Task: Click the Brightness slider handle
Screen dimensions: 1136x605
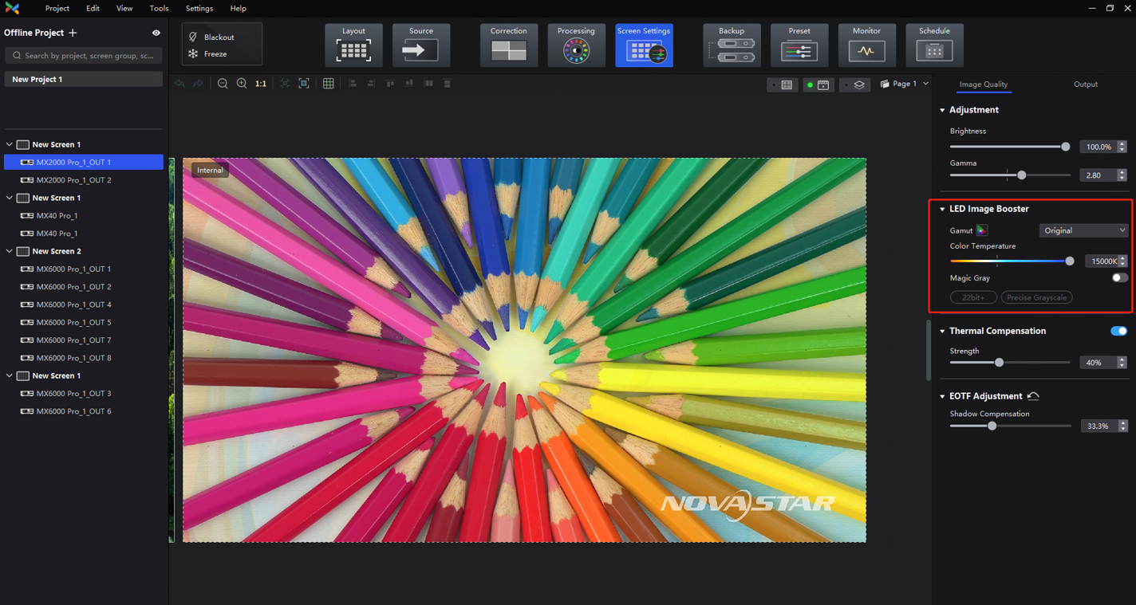Action: pyautogui.click(x=1065, y=147)
